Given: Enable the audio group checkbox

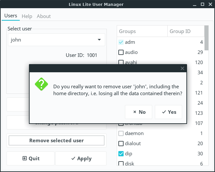Looking at the screenshot, I should [x=121, y=52].
